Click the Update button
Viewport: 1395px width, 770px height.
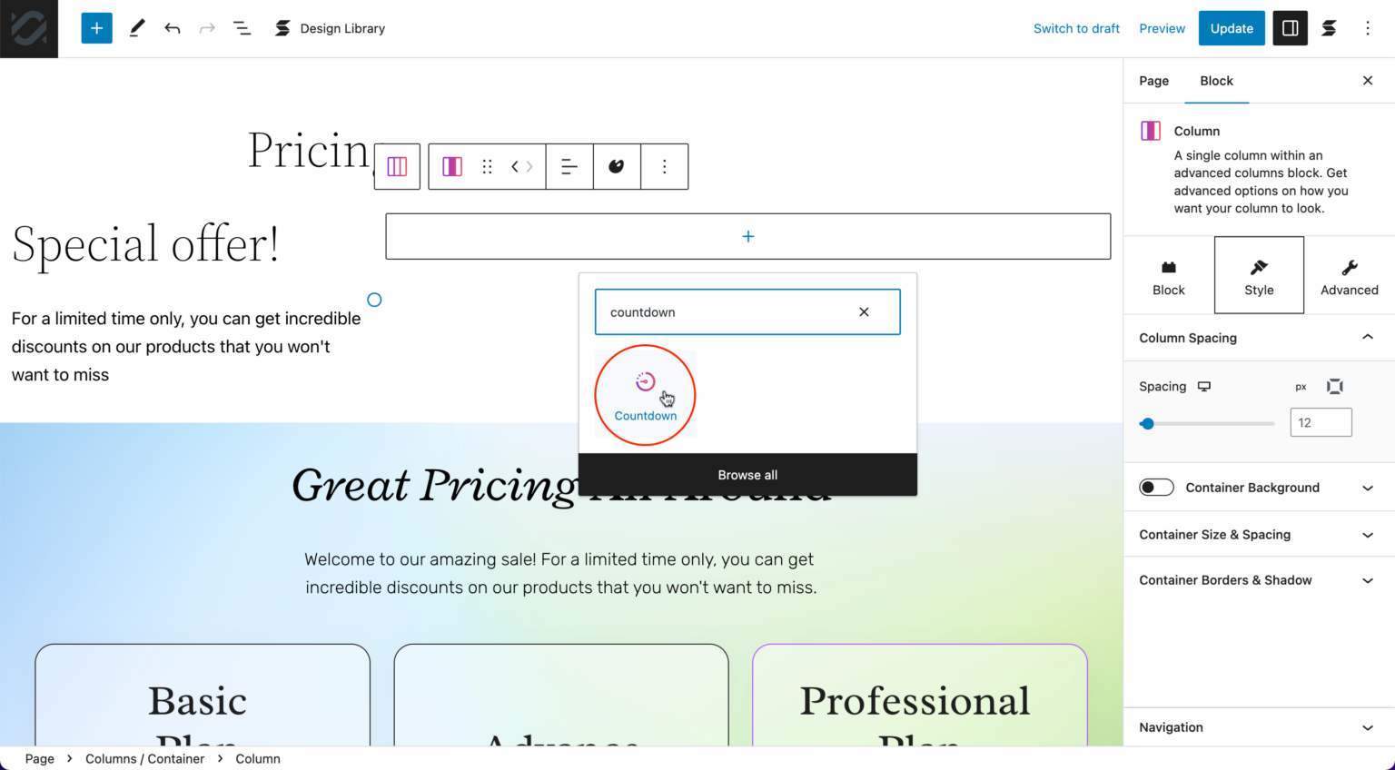(x=1231, y=28)
